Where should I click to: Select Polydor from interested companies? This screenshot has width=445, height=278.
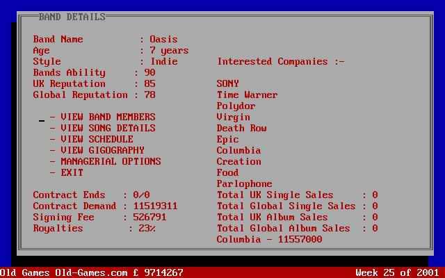tap(236, 106)
